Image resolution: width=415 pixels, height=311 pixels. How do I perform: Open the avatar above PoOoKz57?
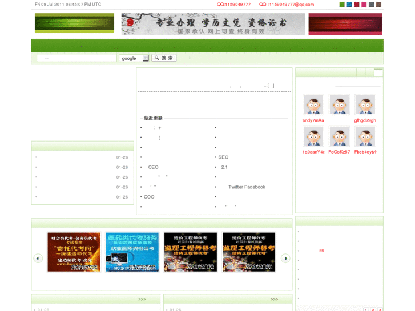click(339, 136)
